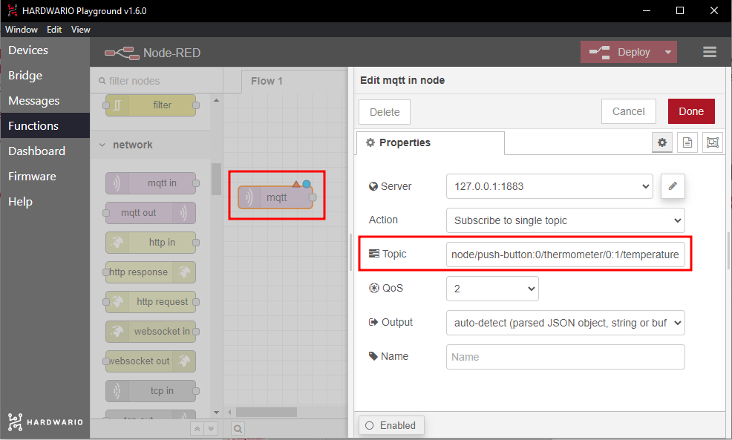This screenshot has height=440, width=732.
Task: Open the View menu
Action: coord(80,30)
